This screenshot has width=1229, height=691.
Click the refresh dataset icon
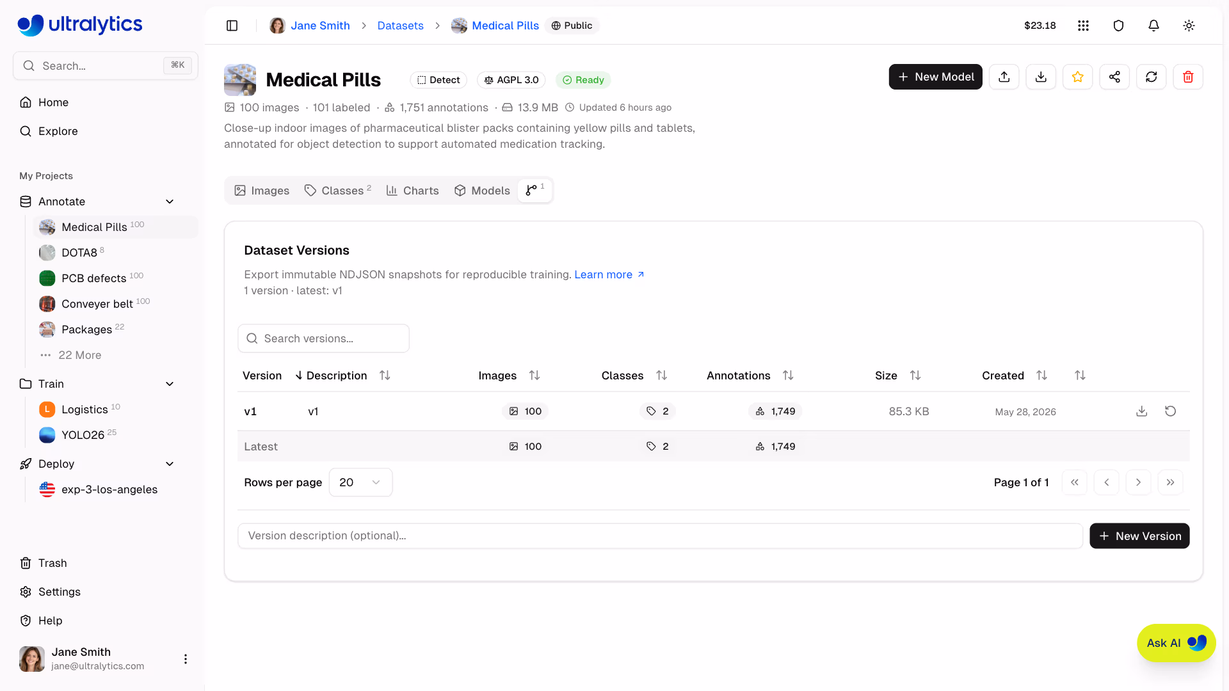tap(1152, 77)
